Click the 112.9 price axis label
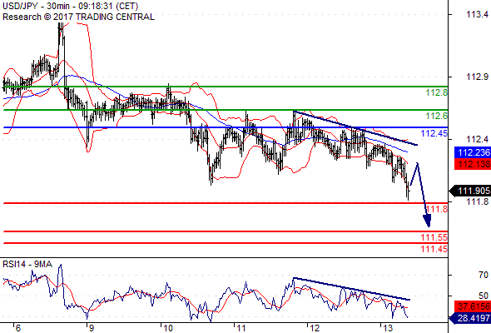The width and height of the screenshot is (491, 333). click(x=477, y=77)
